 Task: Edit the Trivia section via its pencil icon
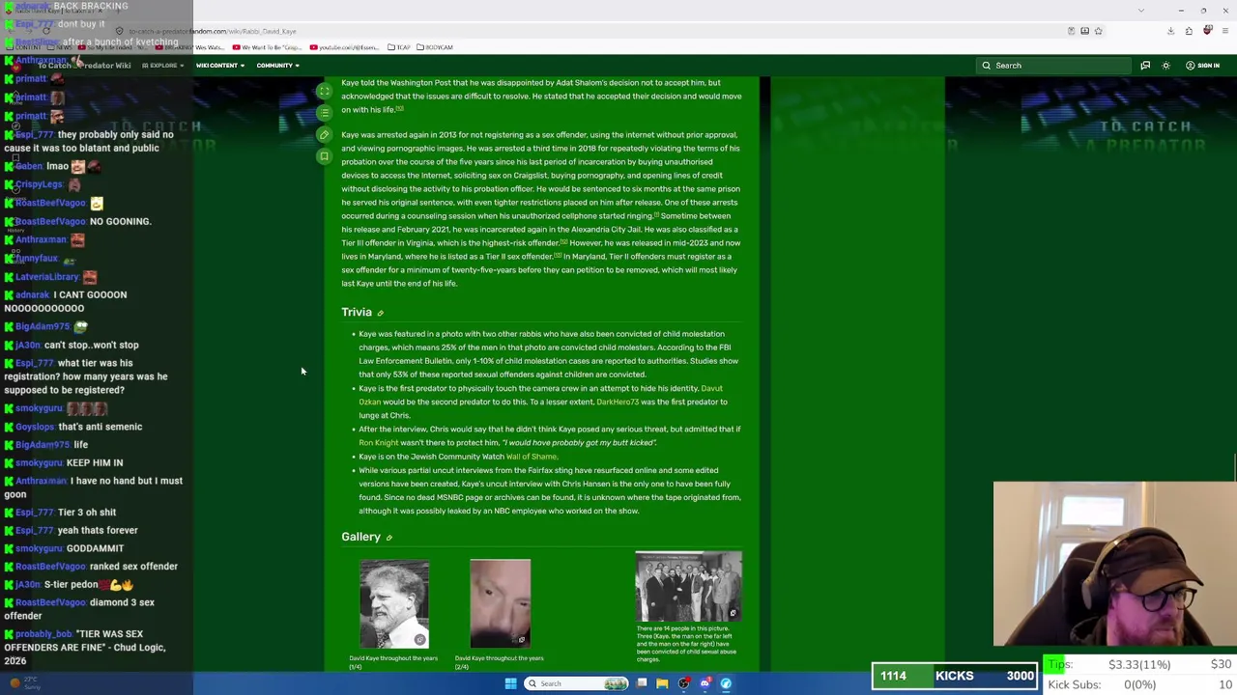point(381,314)
